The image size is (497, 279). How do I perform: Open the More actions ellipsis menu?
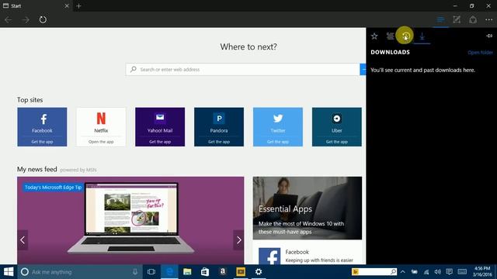pyautogui.click(x=488, y=19)
